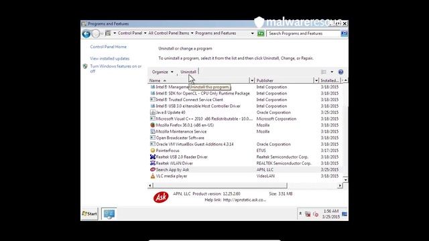Select Realtek WLAN Driver entry

coord(174,163)
